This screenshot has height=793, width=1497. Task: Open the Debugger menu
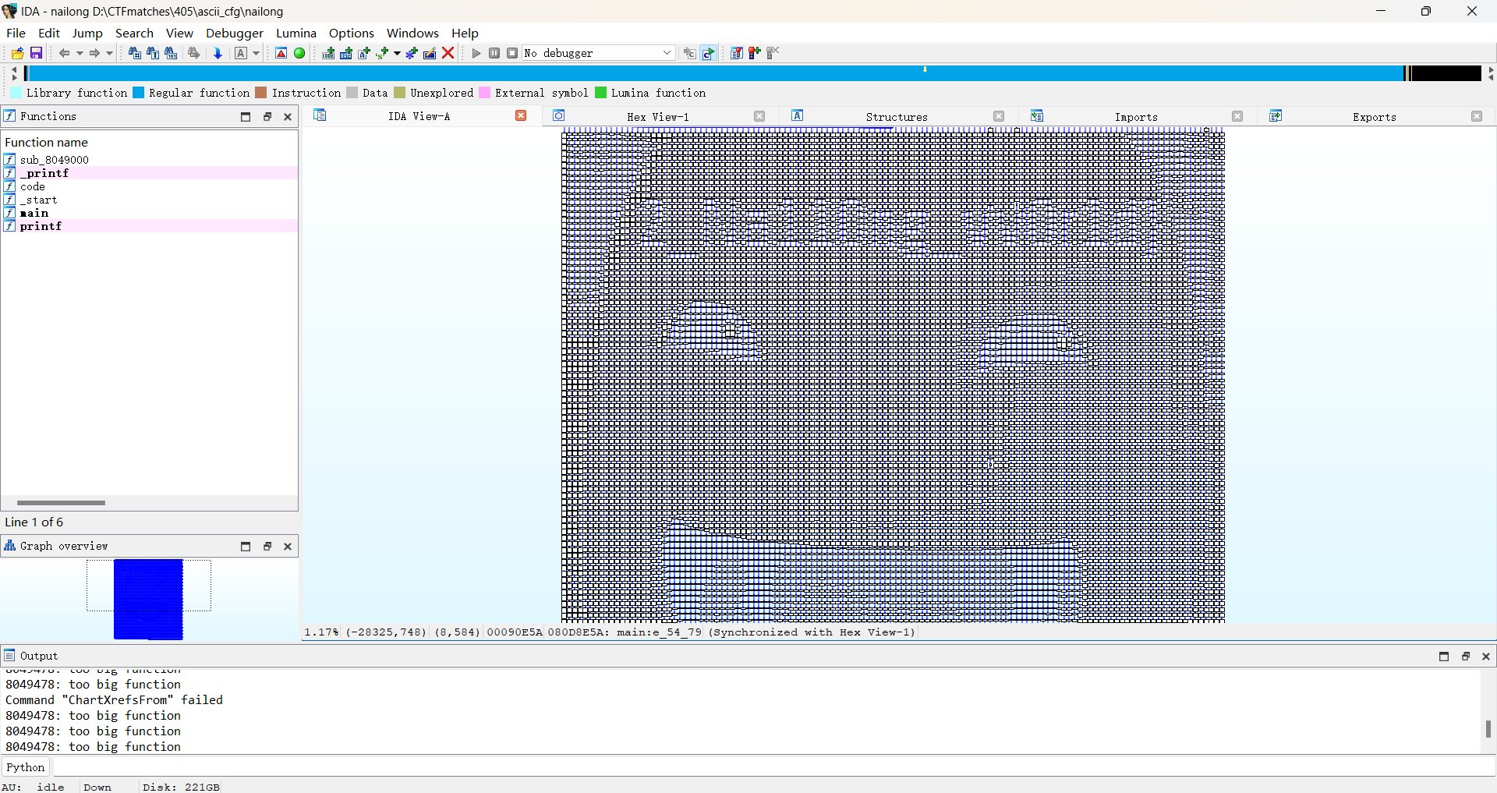click(234, 33)
